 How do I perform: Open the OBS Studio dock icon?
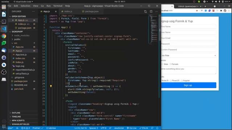4,72
